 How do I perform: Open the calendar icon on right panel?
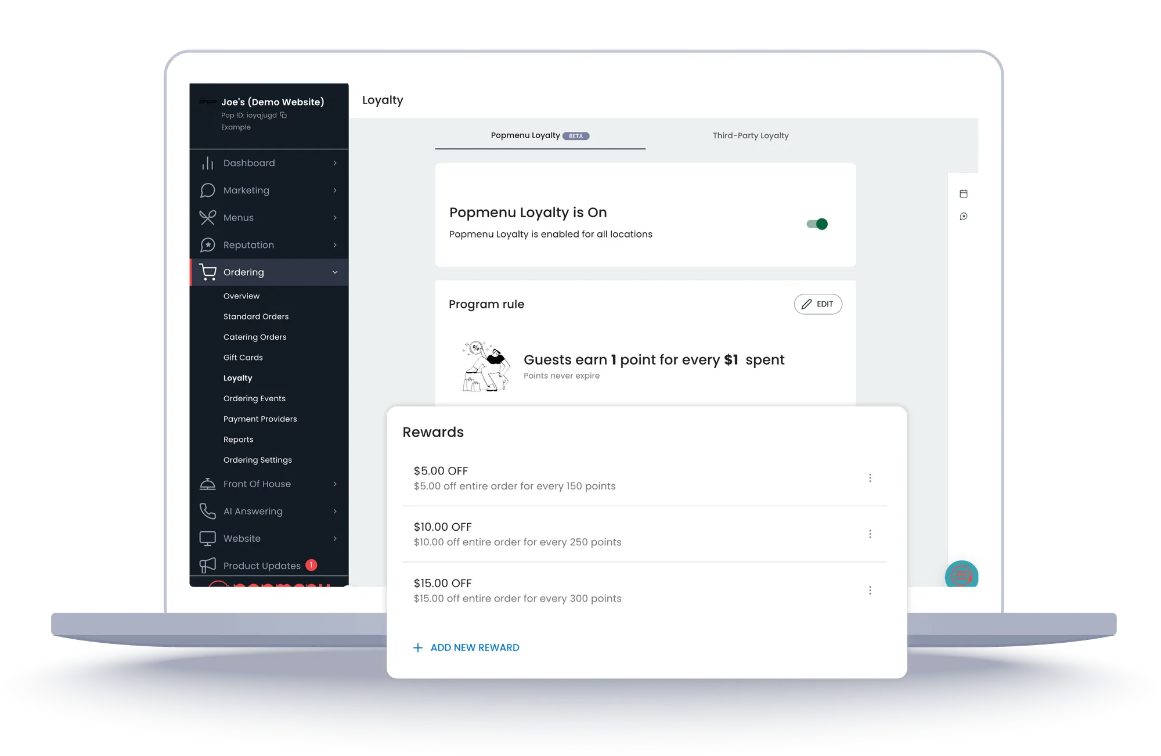point(964,193)
